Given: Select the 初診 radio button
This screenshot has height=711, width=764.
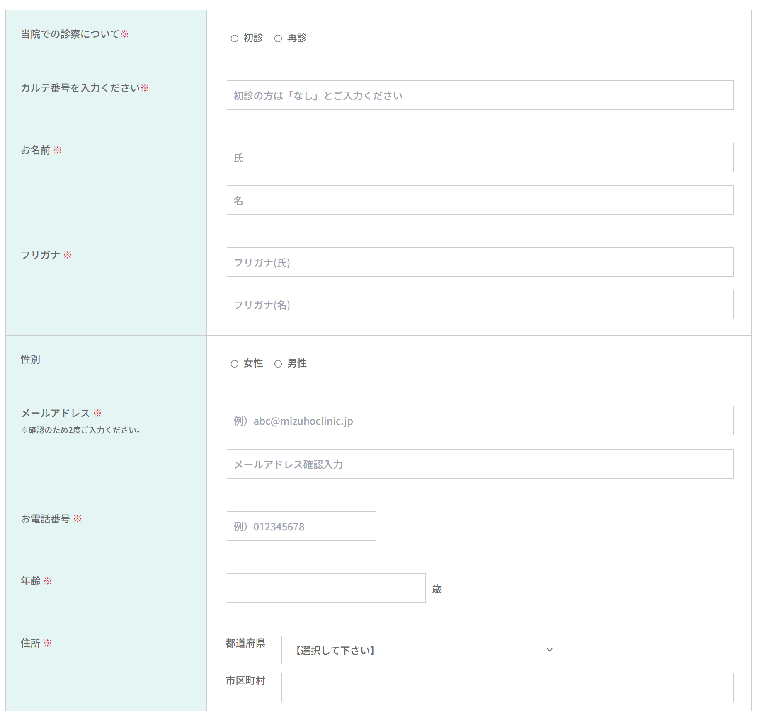Looking at the screenshot, I should 235,39.
